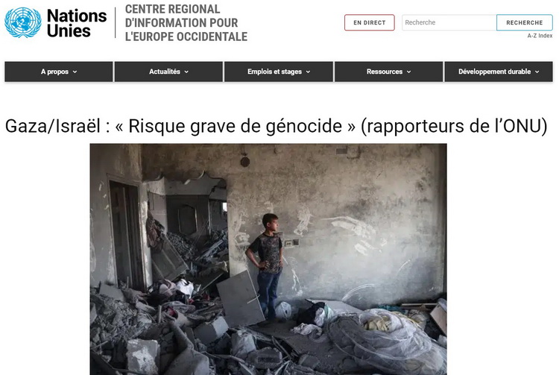Open the article photo of the destroyed room
This screenshot has height=375, width=559.
point(268,259)
